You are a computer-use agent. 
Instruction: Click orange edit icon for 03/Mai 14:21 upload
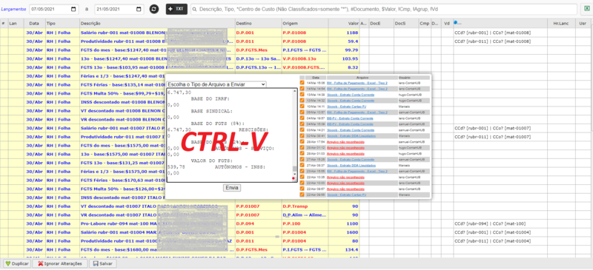[302, 130]
